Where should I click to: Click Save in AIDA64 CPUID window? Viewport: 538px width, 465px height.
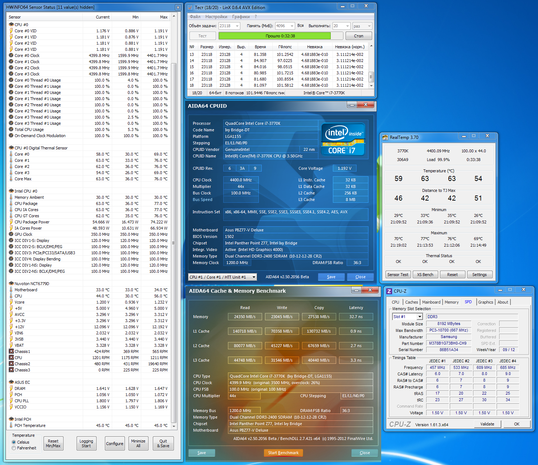pos(331,277)
